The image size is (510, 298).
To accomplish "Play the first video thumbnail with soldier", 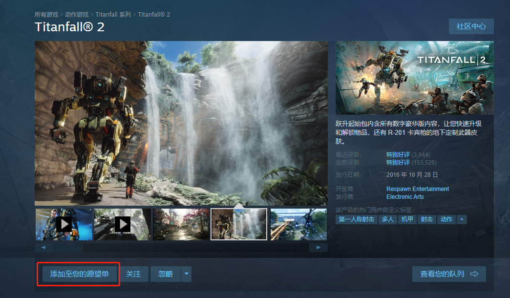I will click(x=64, y=224).
